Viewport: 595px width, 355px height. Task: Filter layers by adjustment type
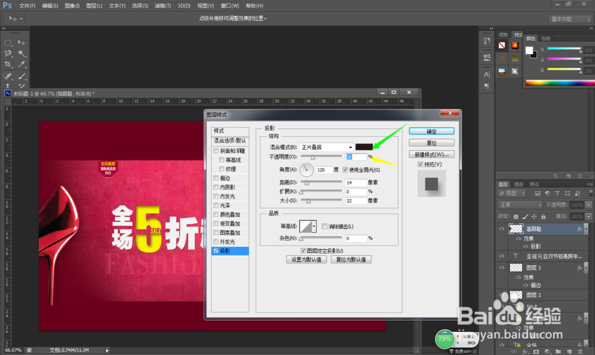click(x=547, y=193)
